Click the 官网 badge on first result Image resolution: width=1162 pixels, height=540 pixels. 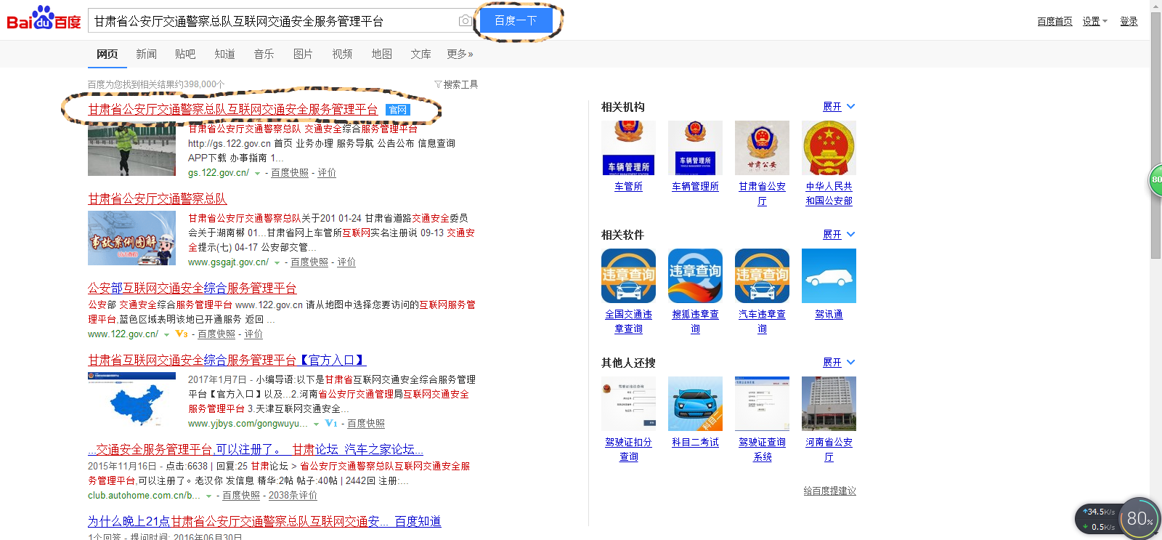pyautogui.click(x=397, y=110)
